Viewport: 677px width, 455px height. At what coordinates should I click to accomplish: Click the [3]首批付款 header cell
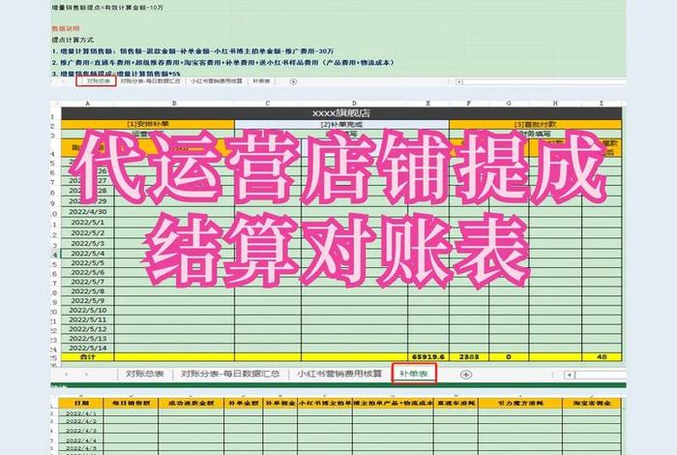pos(536,124)
